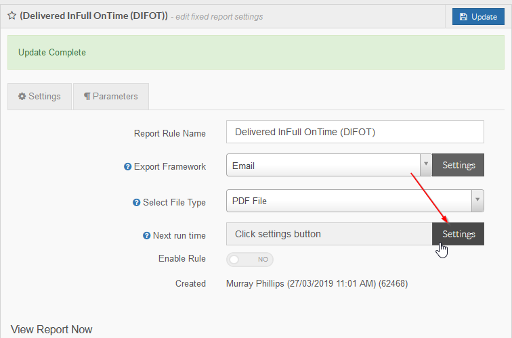Screen dimensions: 512x338
Task: Toggle the Enable Rule switch
Action: (x=250, y=260)
